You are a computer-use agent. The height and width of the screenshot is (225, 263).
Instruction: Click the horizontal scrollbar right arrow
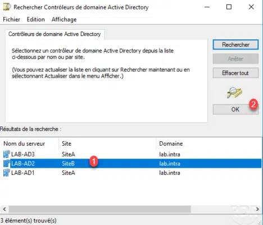257,209
